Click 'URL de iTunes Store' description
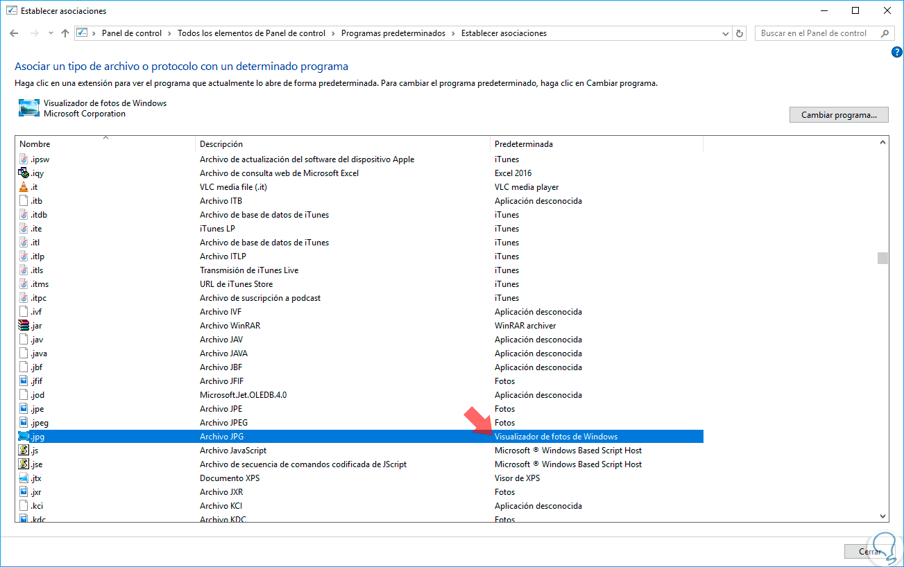The image size is (904, 567). (236, 284)
